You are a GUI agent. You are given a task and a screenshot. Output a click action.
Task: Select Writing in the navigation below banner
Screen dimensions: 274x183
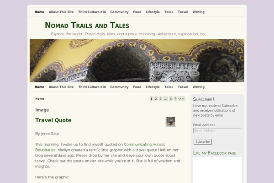[x=199, y=87]
